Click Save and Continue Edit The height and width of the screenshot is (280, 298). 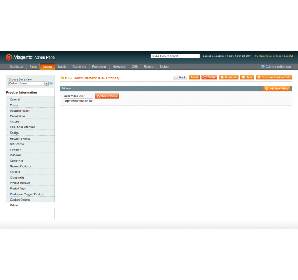[274, 77]
